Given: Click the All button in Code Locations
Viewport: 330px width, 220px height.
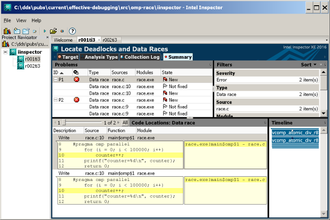Looking at the screenshot, I should pos(125,123).
